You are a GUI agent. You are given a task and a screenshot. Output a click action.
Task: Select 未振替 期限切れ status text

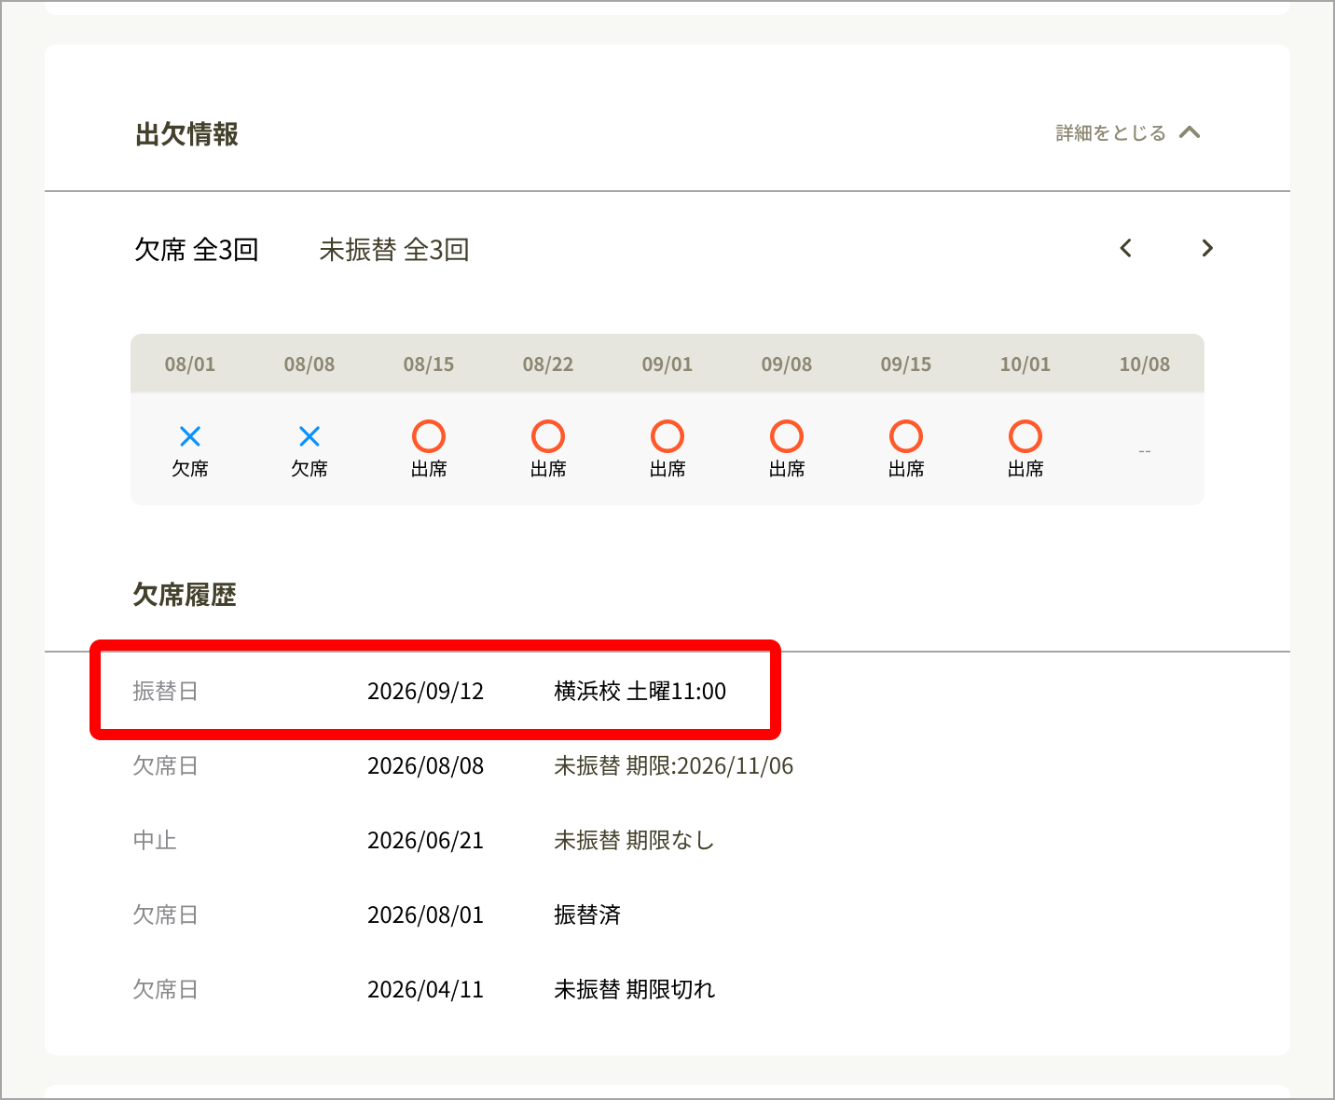pos(635,989)
